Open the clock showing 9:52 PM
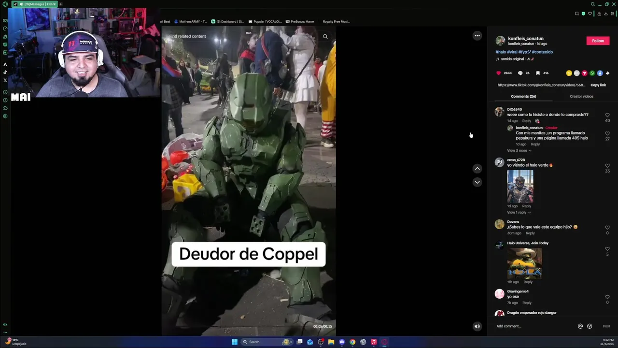 [607, 342]
